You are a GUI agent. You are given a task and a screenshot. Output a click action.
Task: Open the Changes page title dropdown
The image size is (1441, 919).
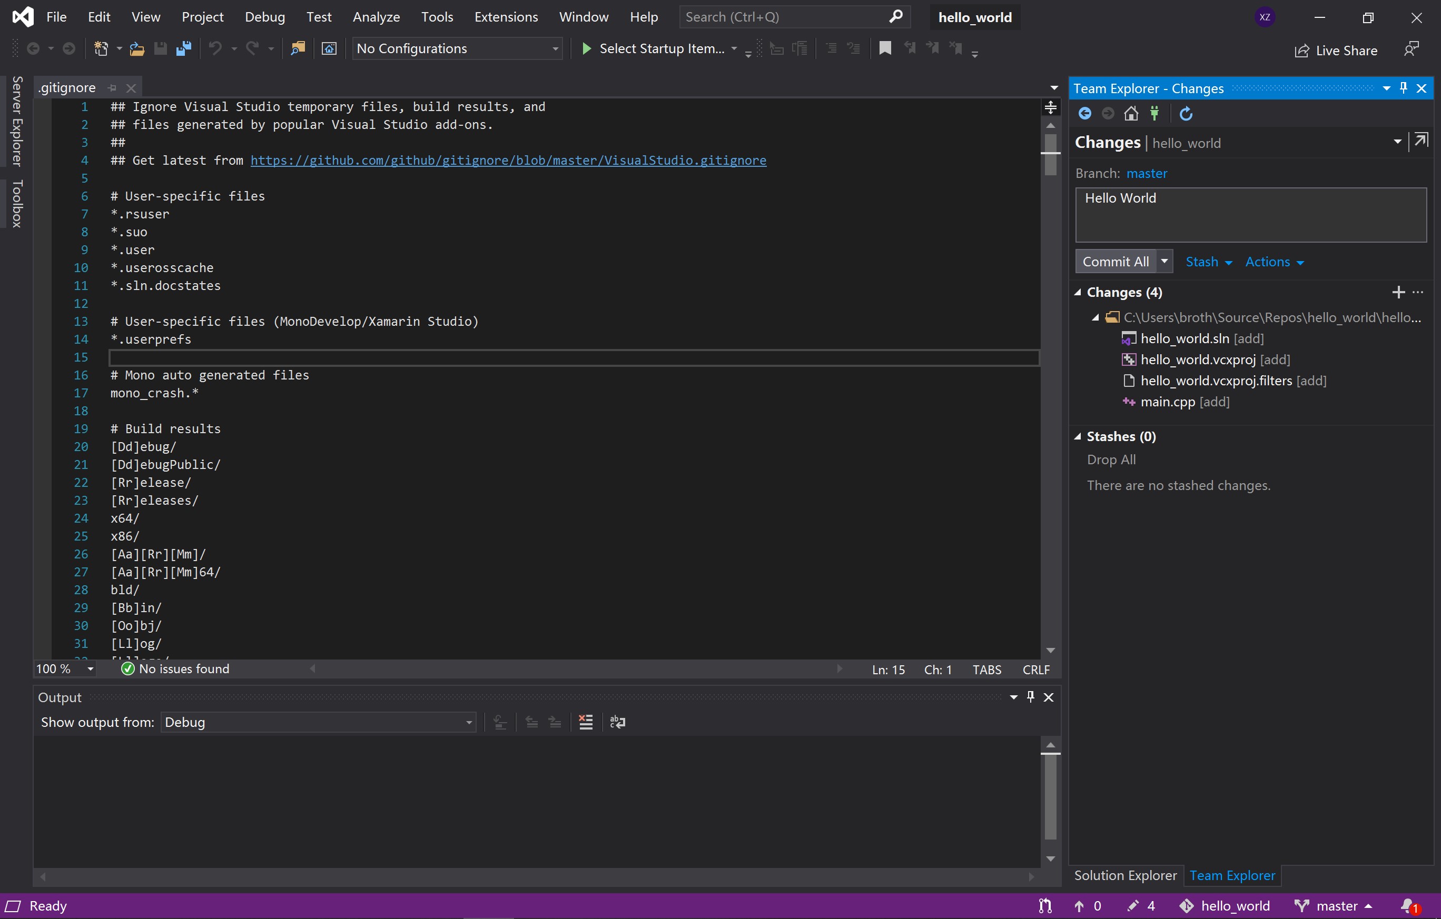[1397, 142]
